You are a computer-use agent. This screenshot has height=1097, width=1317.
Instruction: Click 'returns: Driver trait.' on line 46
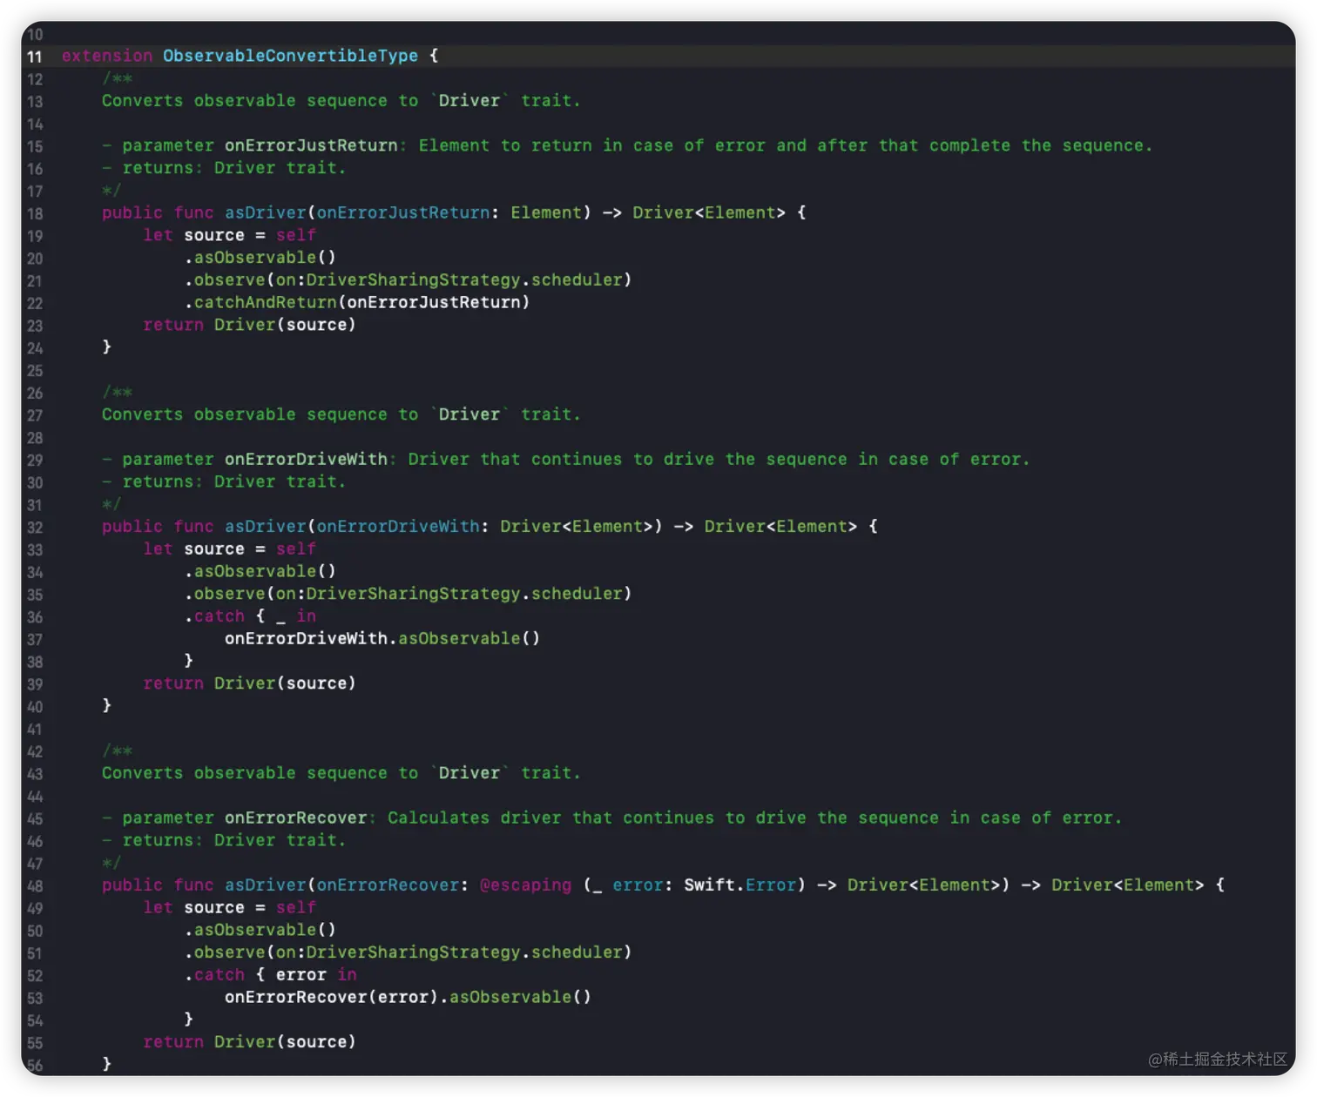tap(234, 840)
